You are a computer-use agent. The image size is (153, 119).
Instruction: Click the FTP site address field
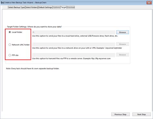[x=74, y=55]
